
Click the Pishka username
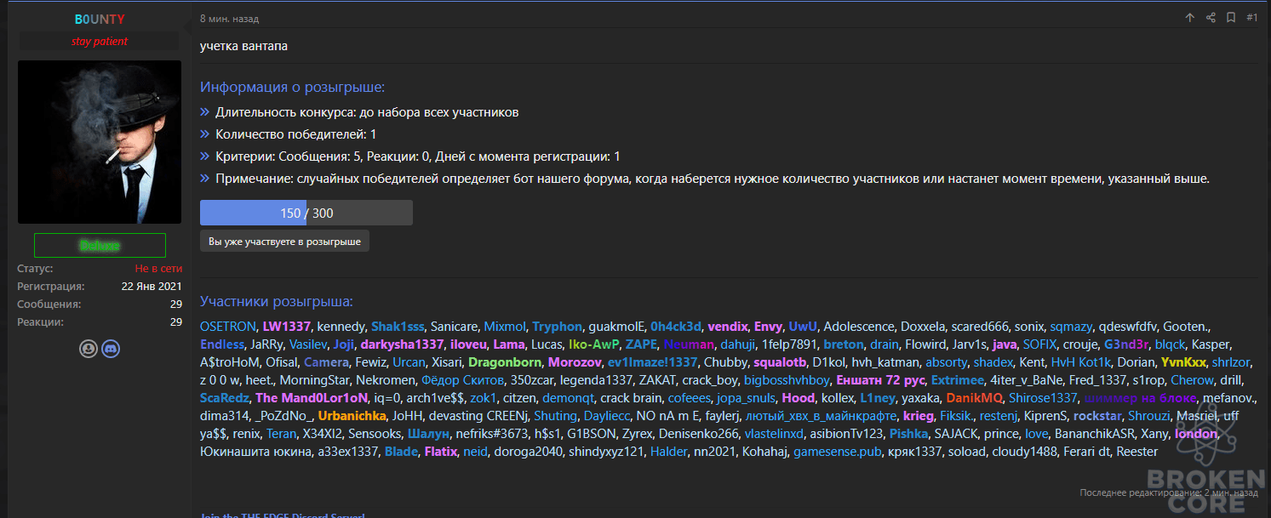tap(909, 434)
